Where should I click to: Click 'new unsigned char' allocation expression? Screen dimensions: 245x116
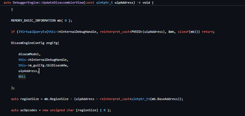[58, 110]
